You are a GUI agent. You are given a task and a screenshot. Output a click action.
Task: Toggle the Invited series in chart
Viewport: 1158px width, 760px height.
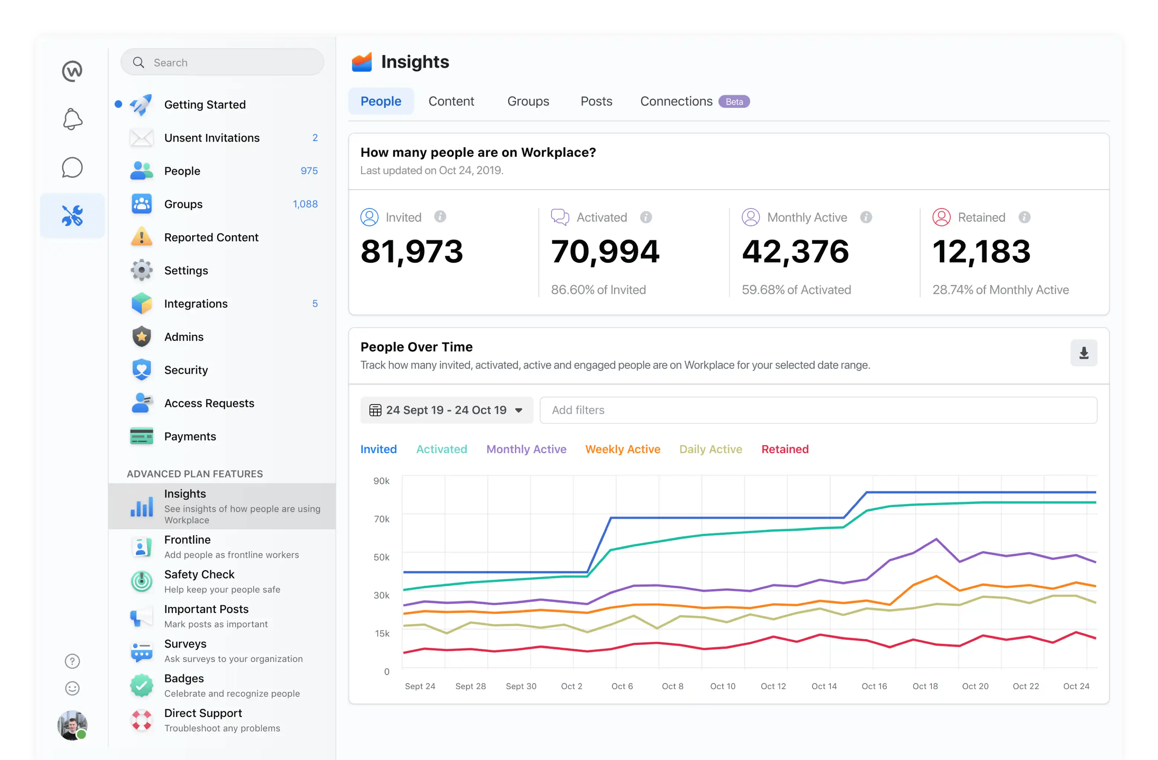378,449
